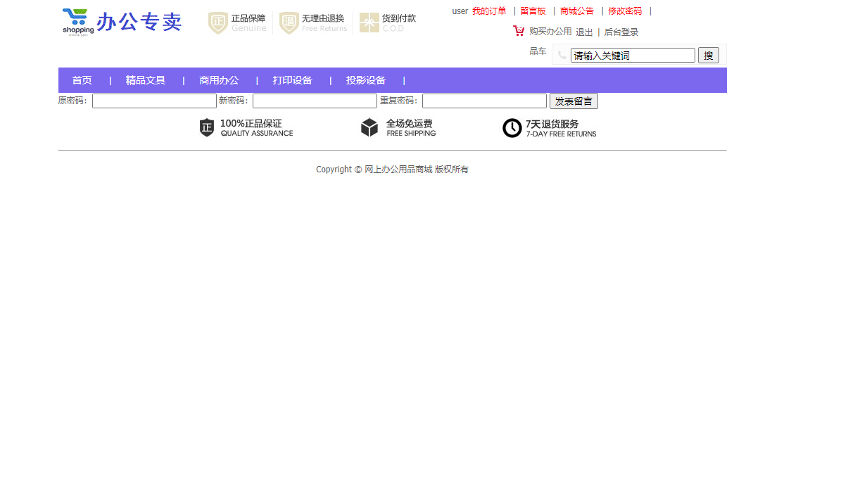Click the 100%正品保证 quality assurance shield icon

[206, 128]
